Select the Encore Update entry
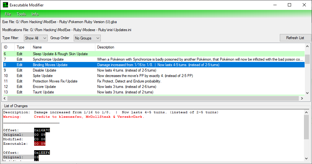The height and width of the screenshot is (164, 312). pos(44,87)
